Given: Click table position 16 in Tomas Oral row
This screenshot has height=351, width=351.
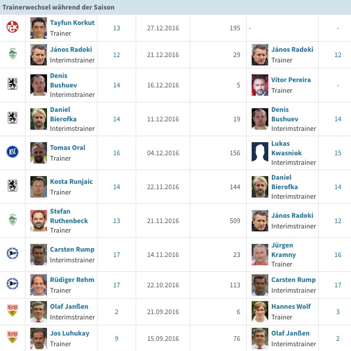Looking at the screenshot, I should point(117,153).
